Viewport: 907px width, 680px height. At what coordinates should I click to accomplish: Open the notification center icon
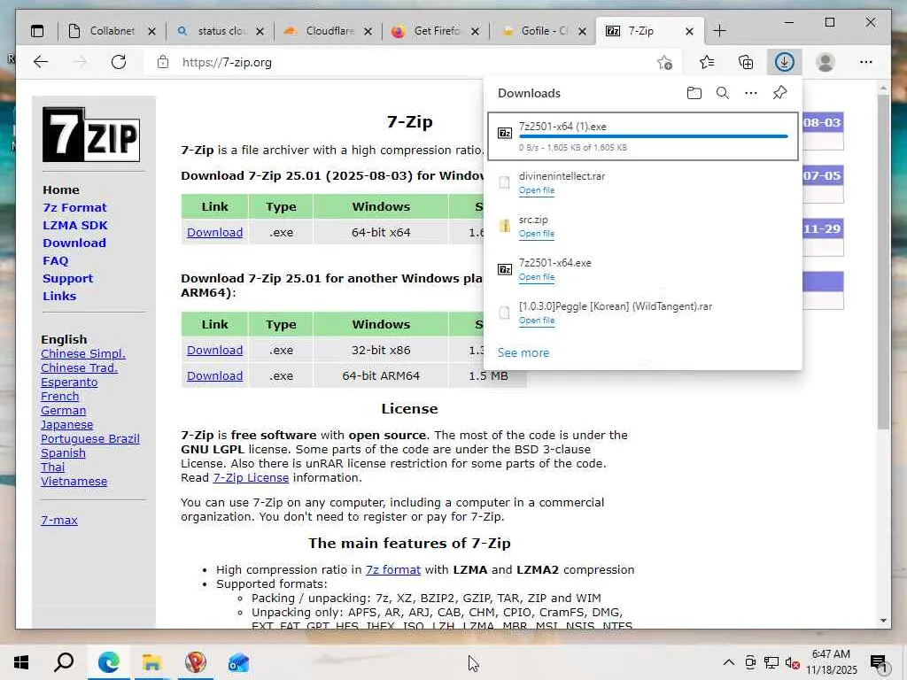click(x=878, y=662)
